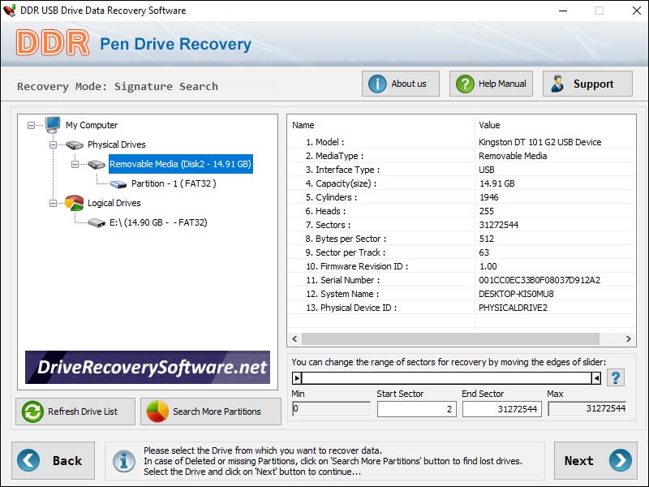
Task: Click the Search More Partitions pie icon
Action: 157,412
